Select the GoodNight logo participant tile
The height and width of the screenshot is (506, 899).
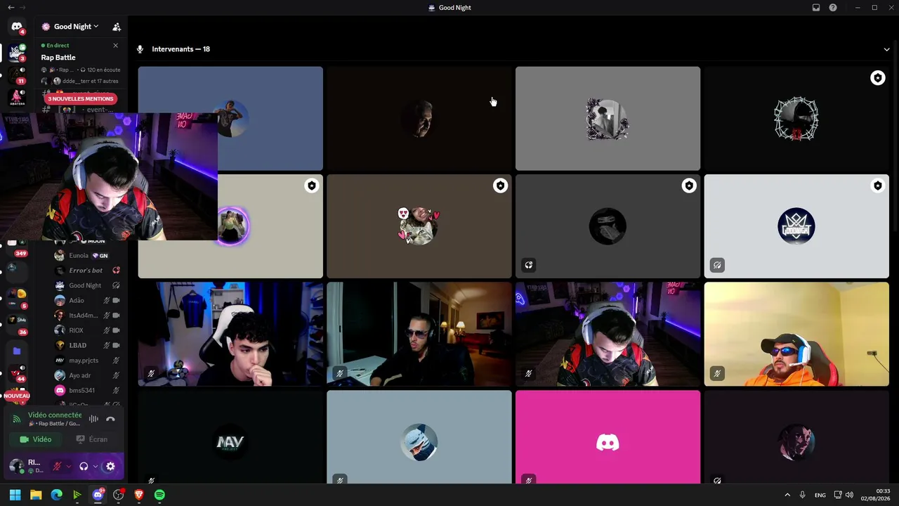click(796, 226)
